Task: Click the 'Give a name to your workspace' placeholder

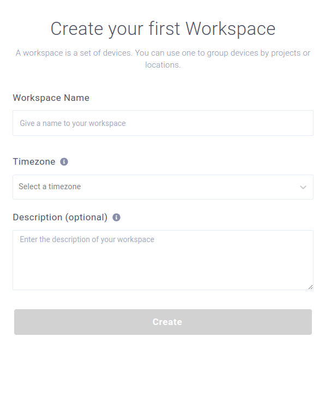Action: [x=73, y=123]
